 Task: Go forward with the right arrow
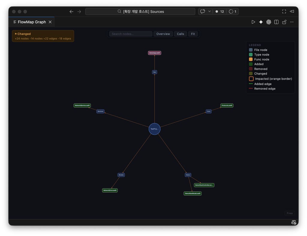coord(79,12)
